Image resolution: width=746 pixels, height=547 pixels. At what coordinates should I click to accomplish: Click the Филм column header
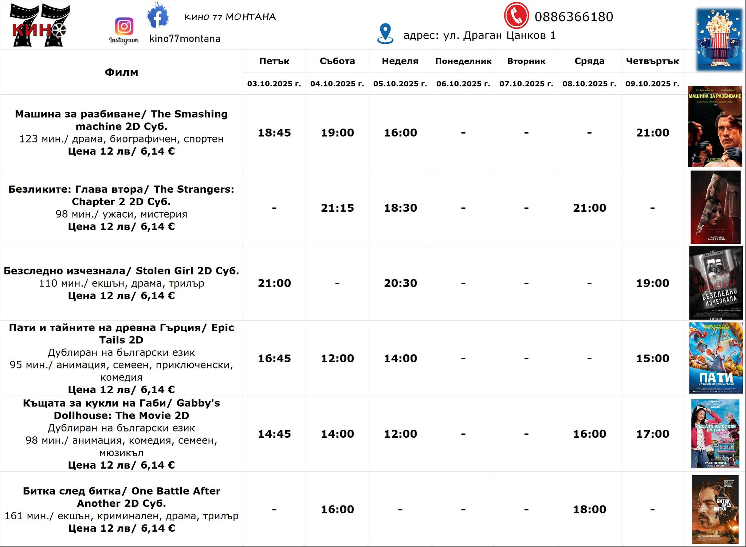pos(121,72)
